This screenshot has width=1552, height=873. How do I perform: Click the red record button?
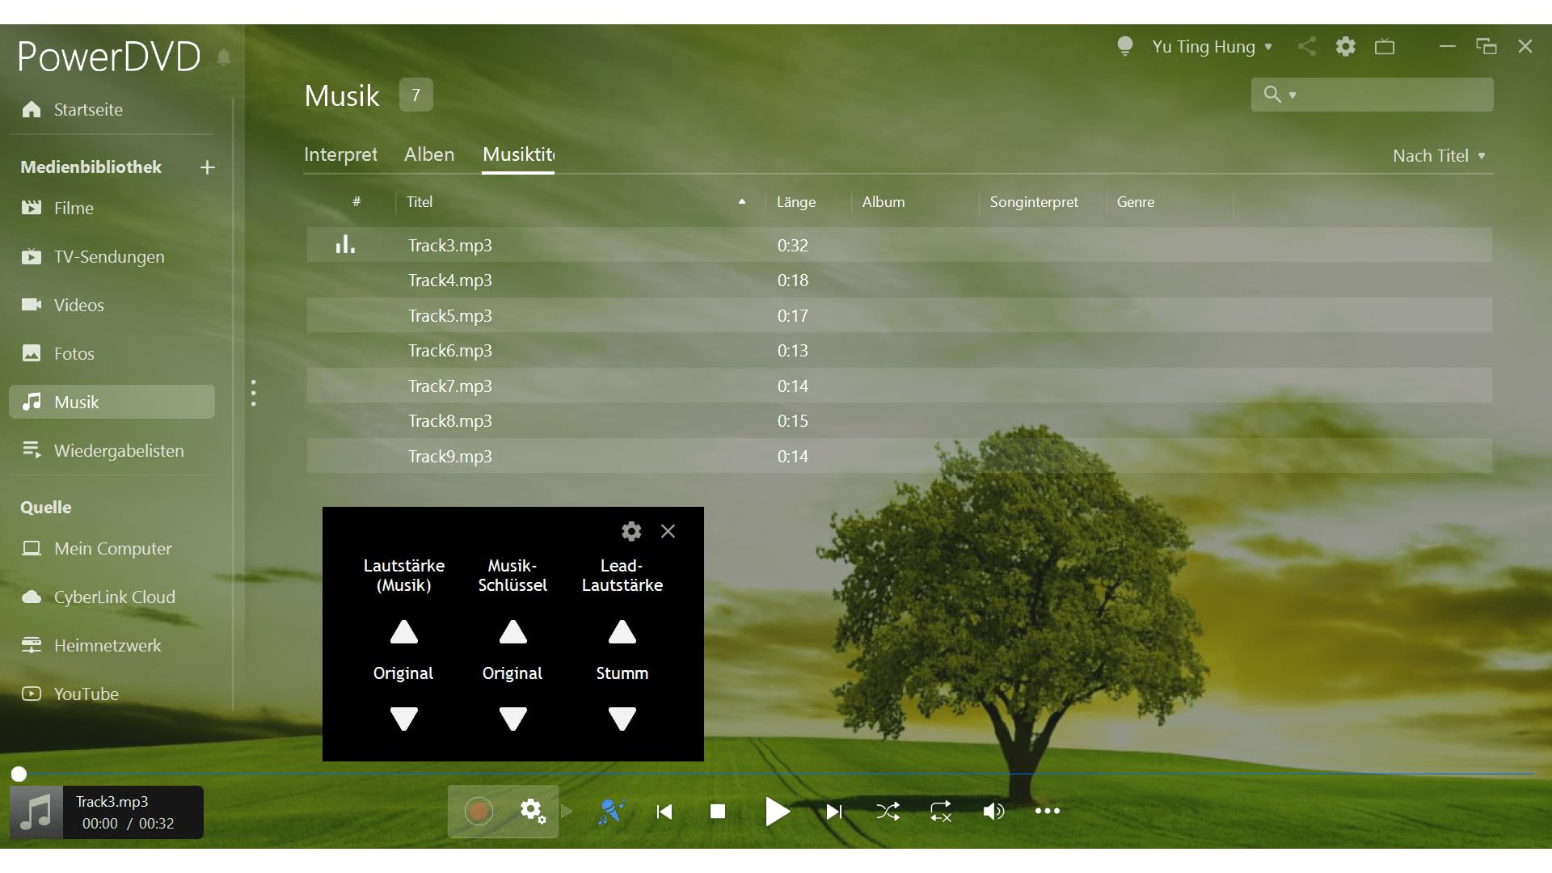(x=479, y=811)
